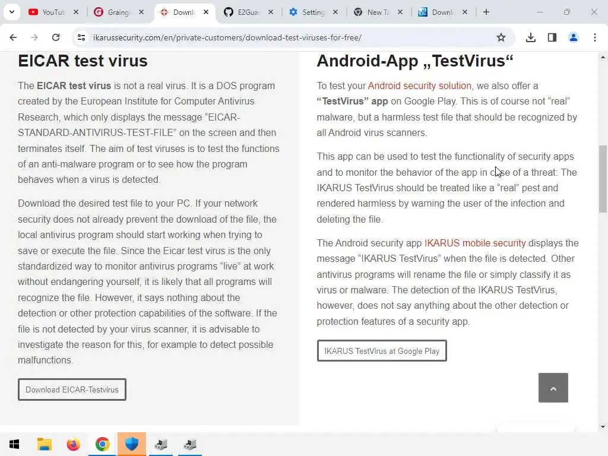View site information icon in address bar
This screenshot has height=456, width=608.
pyautogui.click(x=81, y=37)
